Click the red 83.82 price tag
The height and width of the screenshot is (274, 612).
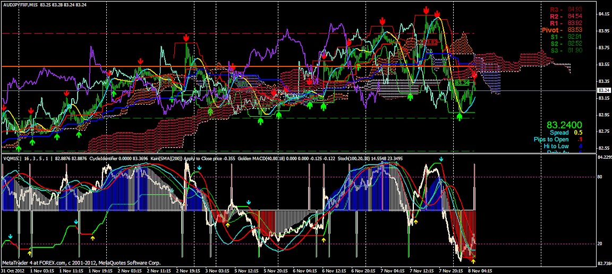pyautogui.click(x=429, y=42)
